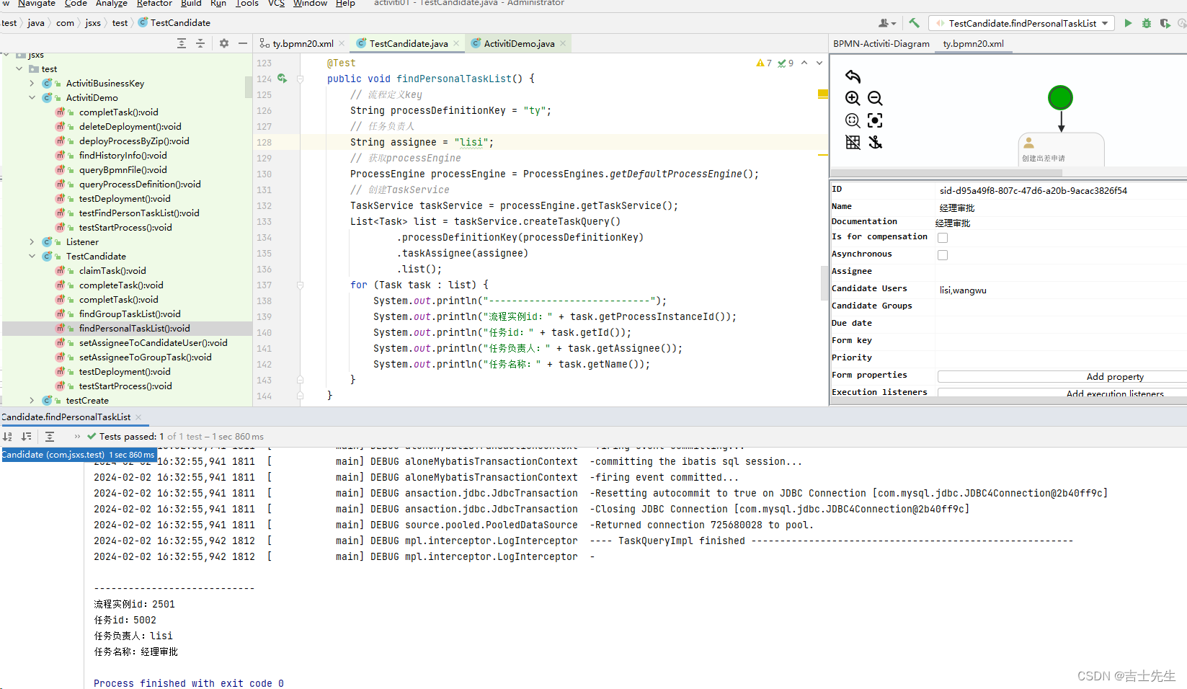This screenshot has height=689, width=1187.
Task: Collapse all nodes in structure panel
Action: point(200,43)
